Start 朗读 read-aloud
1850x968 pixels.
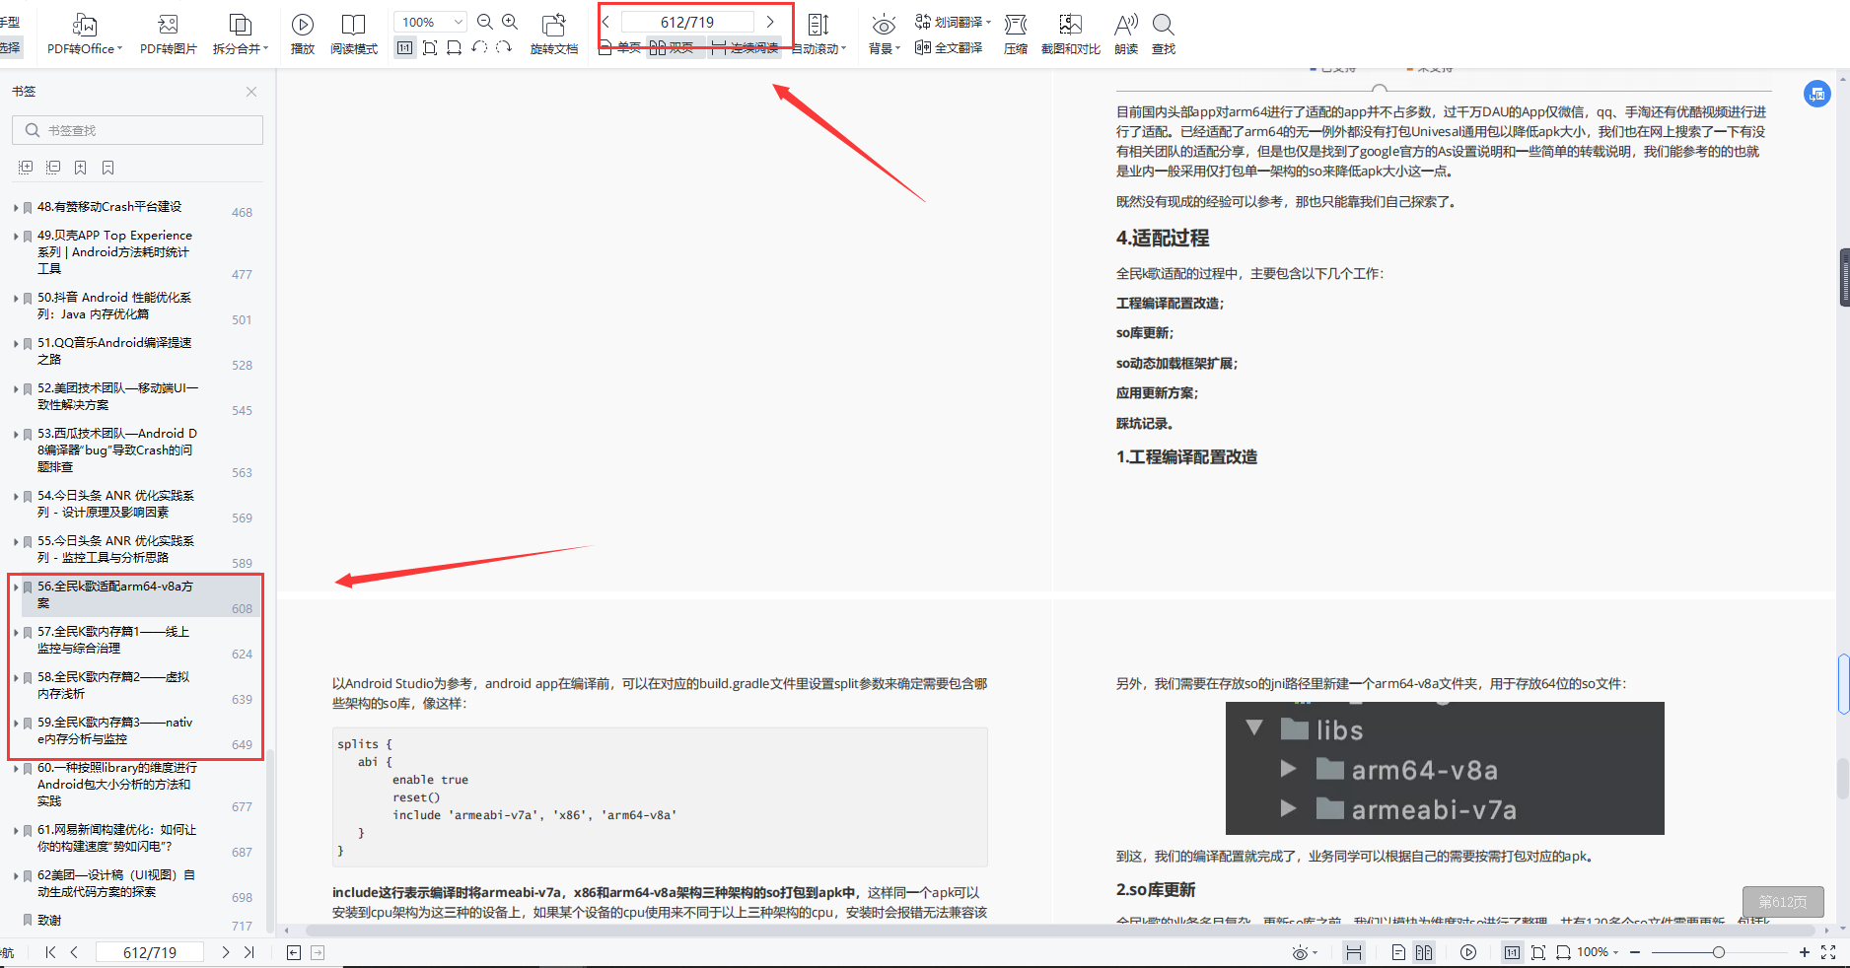click(x=1126, y=34)
